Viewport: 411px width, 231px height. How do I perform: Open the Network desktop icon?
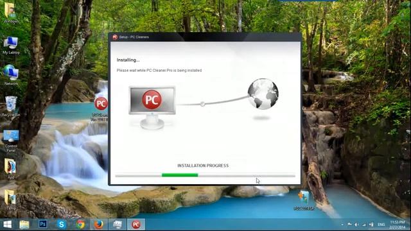click(11, 75)
